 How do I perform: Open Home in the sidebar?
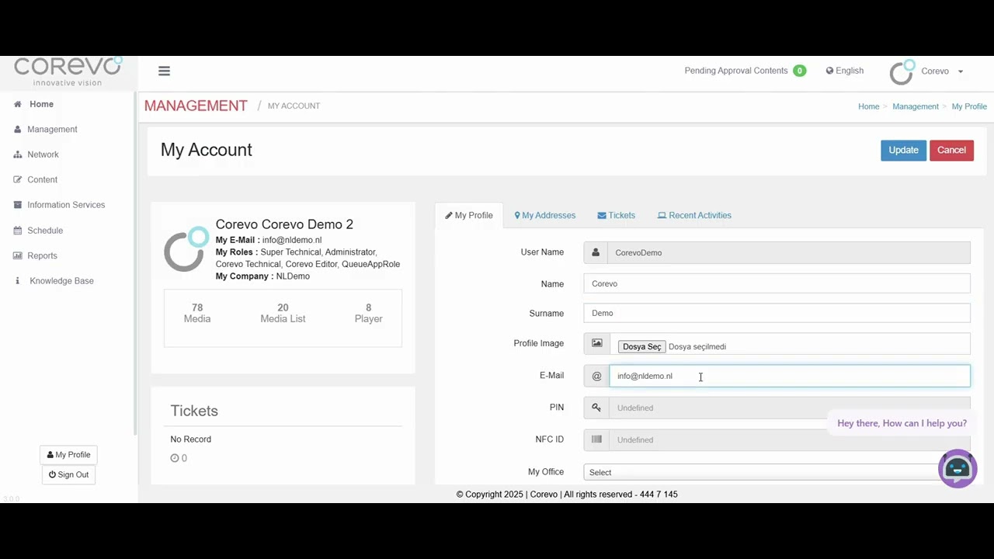click(x=41, y=104)
